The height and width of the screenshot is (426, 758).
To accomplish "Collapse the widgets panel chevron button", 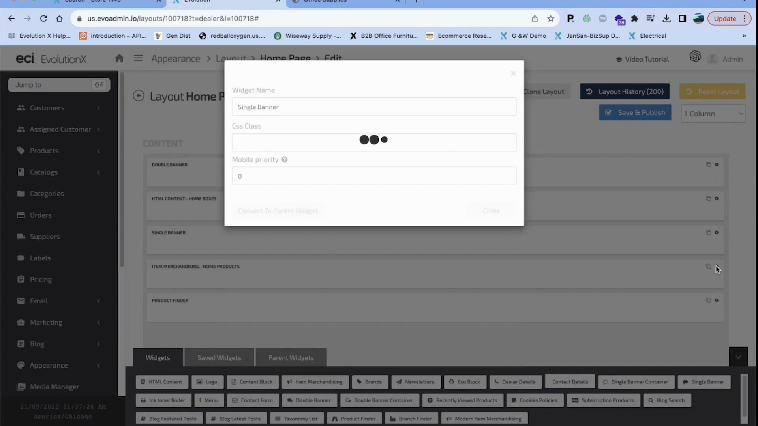I will coord(738,357).
